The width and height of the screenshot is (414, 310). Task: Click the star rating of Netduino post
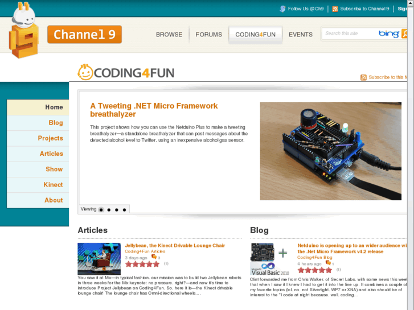point(315,270)
